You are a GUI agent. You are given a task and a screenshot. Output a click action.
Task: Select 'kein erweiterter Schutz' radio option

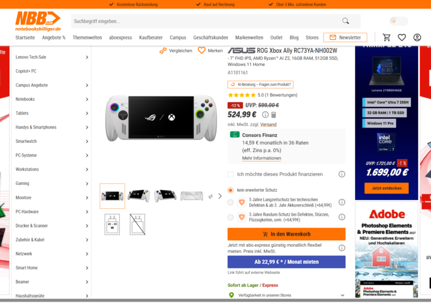(x=231, y=190)
